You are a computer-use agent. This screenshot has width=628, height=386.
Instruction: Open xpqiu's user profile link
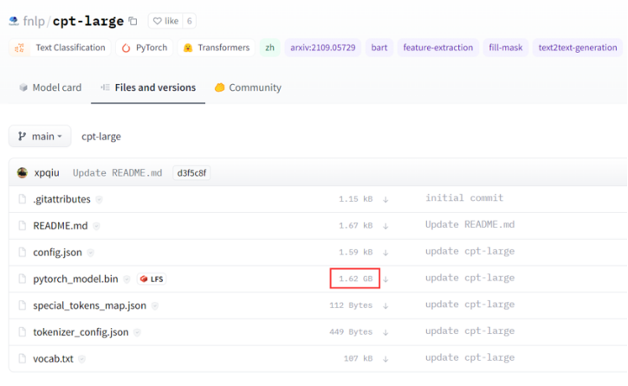click(47, 173)
